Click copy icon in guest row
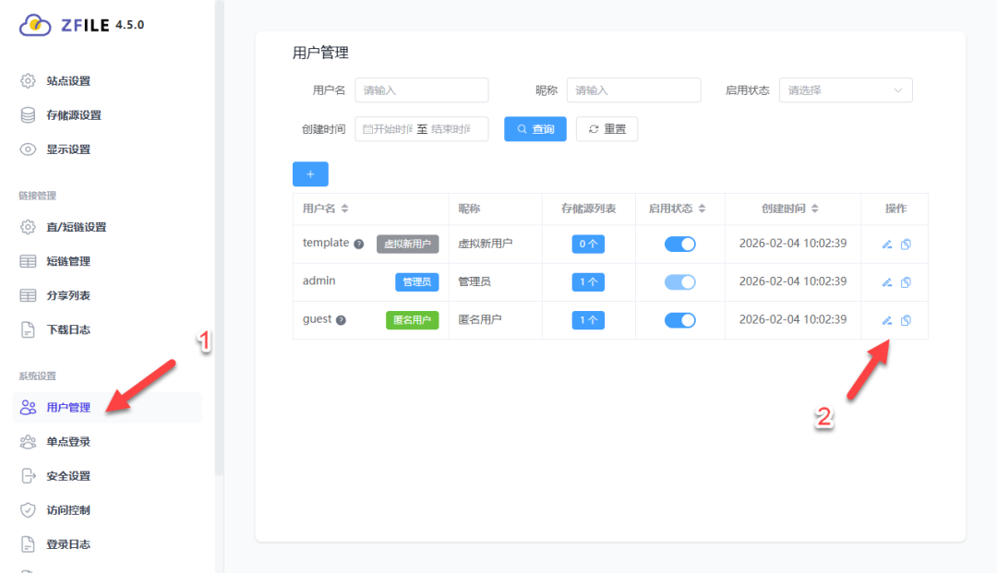The height and width of the screenshot is (573, 997). click(x=906, y=320)
